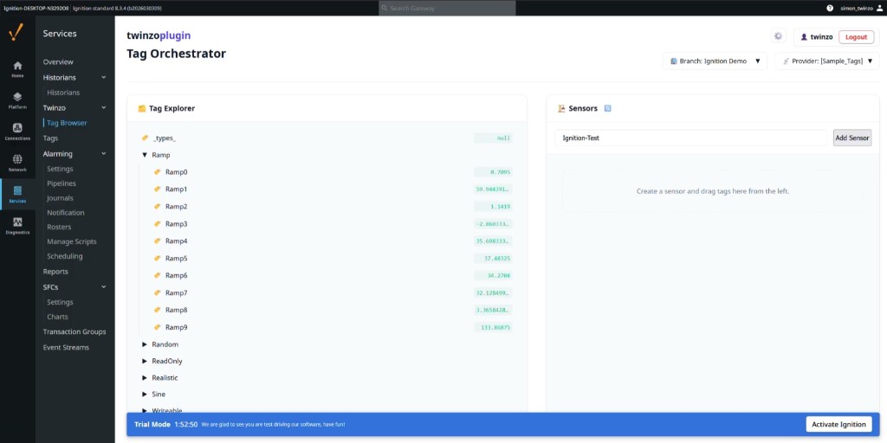Collapse the Historians menu chevron

[104, 77]
